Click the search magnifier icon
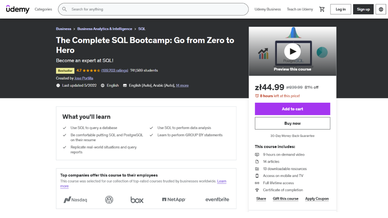This screenshot has width=388, height=218. click(64, 9)
